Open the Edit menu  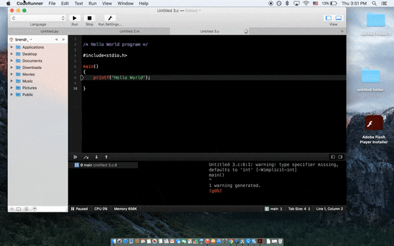tap(65, 3)
